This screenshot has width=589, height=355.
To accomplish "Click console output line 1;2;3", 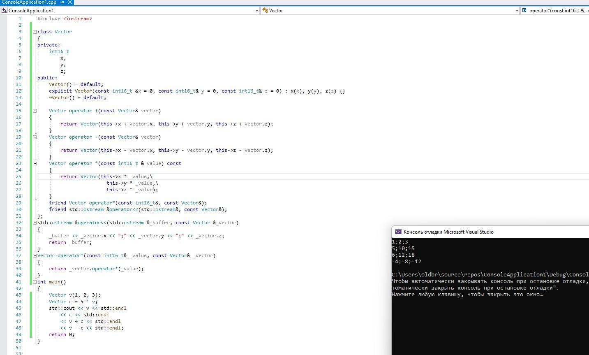I will tap(400, 242).
